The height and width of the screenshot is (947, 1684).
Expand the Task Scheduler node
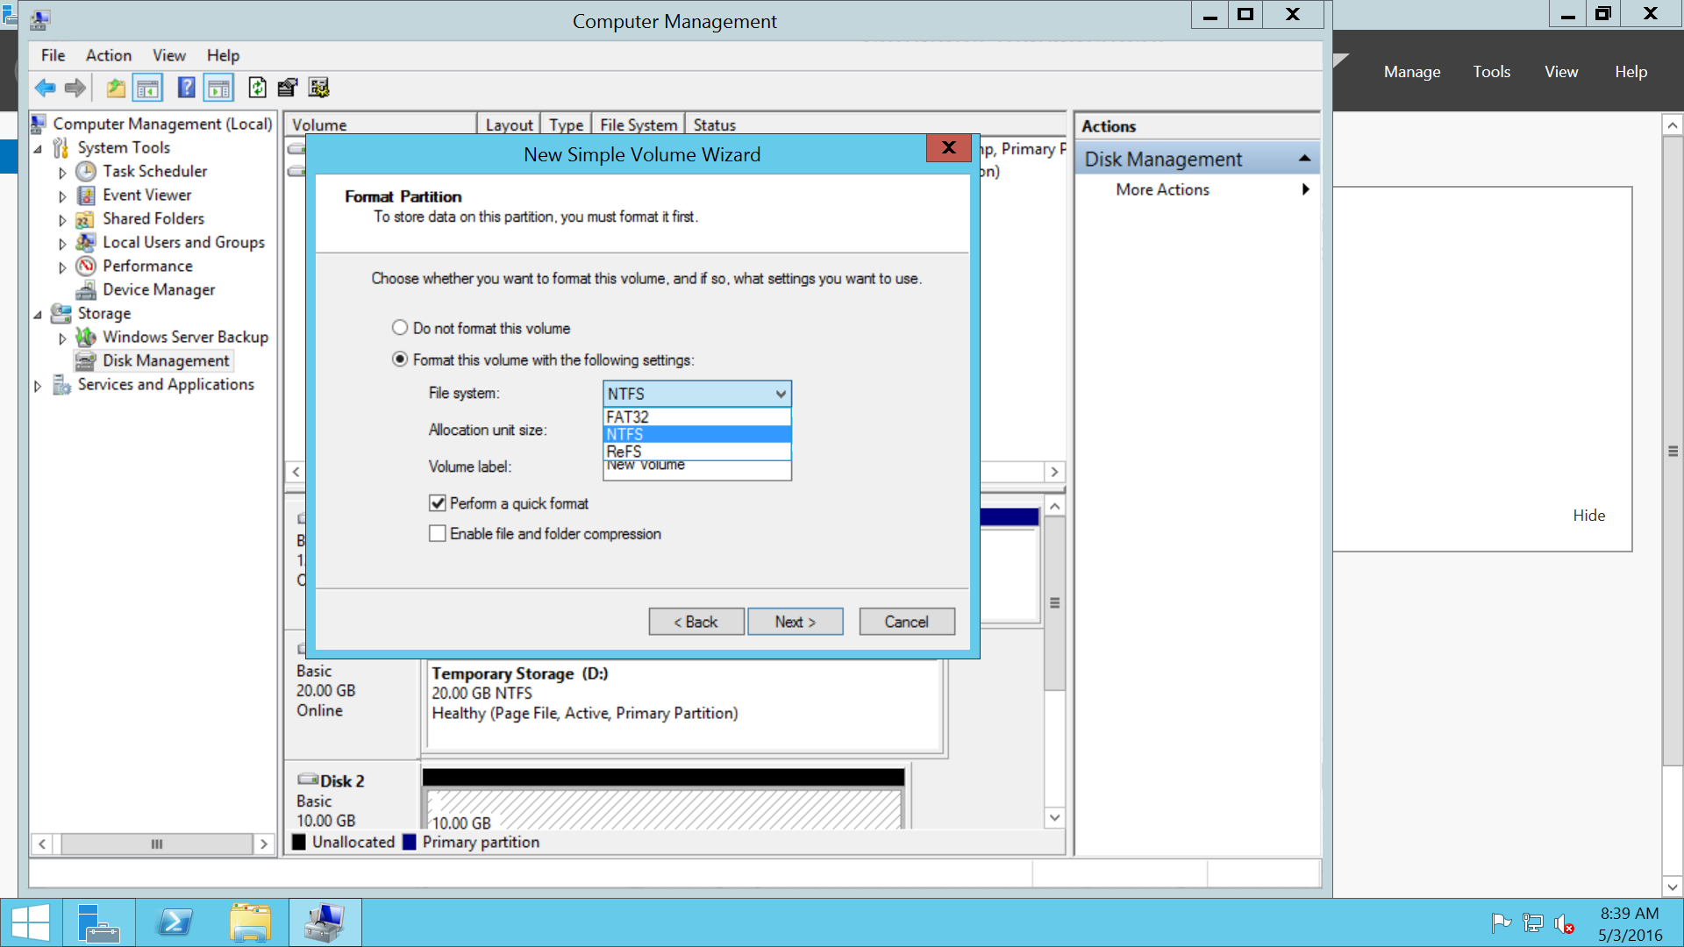[x=62, y=172]
